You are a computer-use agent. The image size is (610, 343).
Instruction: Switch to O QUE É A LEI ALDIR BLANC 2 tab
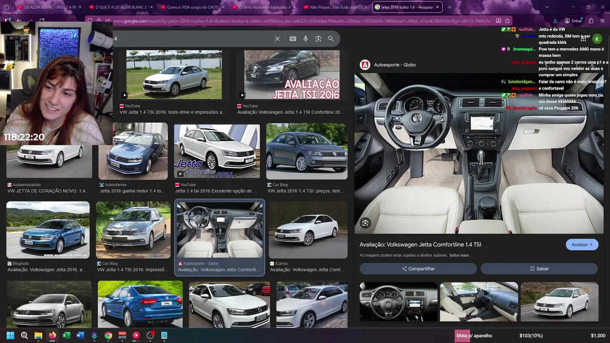[x=120, y=7]
